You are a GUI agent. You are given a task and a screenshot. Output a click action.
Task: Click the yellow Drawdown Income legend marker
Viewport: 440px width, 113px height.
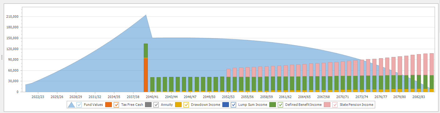pyautogui.click(x=178, y=105)
